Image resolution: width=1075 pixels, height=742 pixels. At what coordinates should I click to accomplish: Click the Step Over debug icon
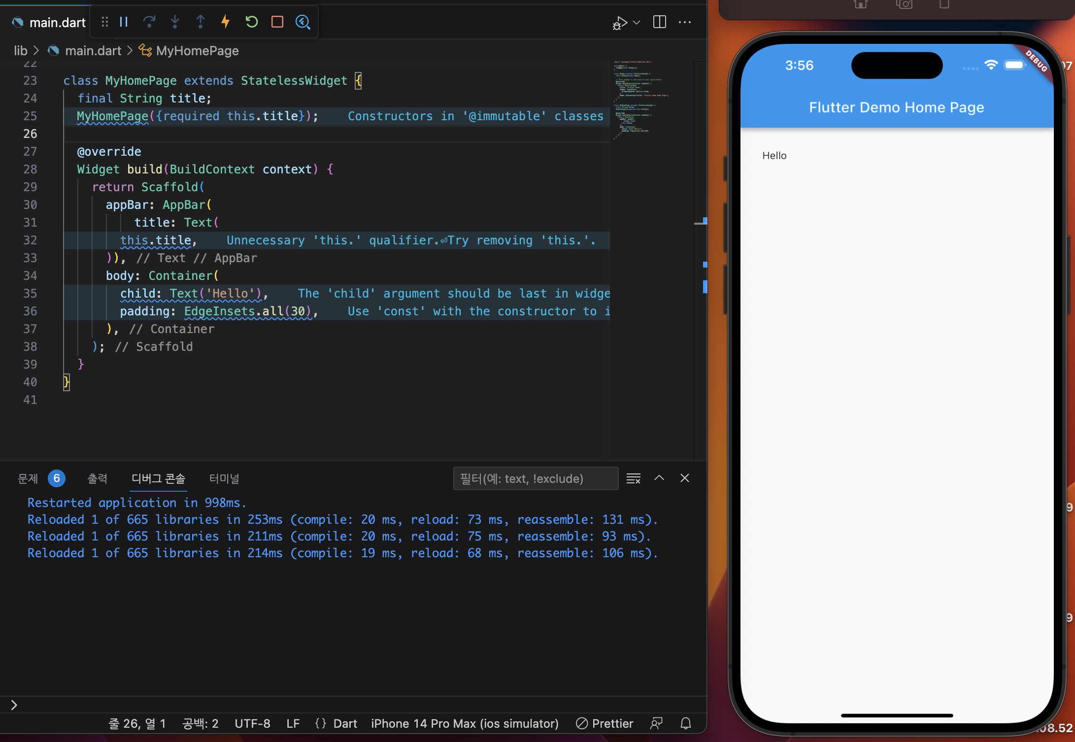coord(149,22)
